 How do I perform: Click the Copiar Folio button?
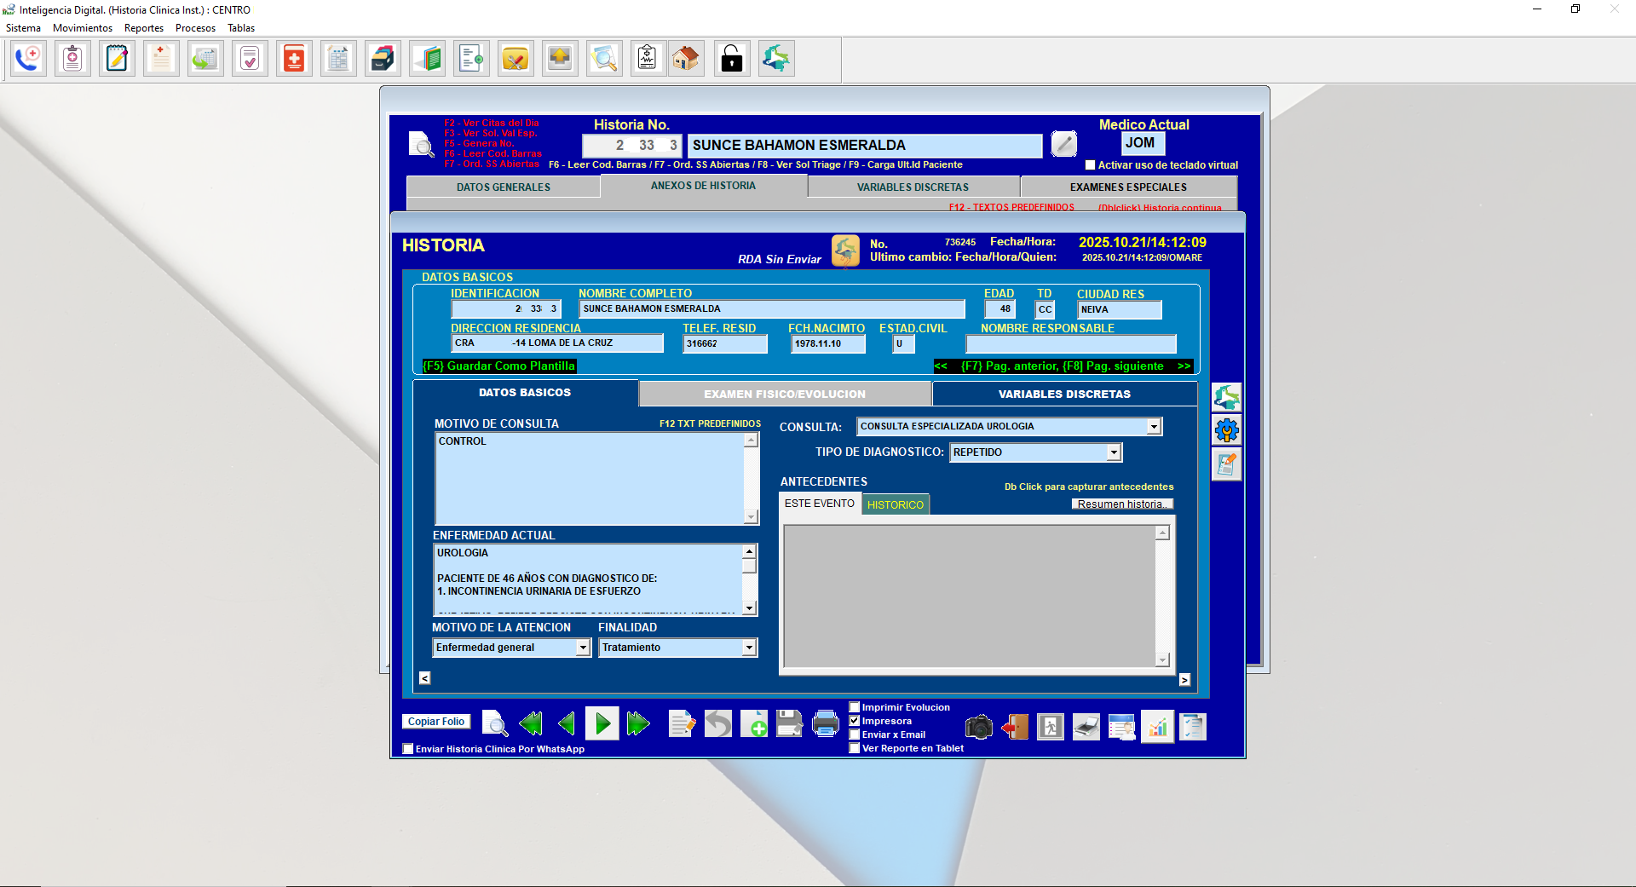coord(436,722)
